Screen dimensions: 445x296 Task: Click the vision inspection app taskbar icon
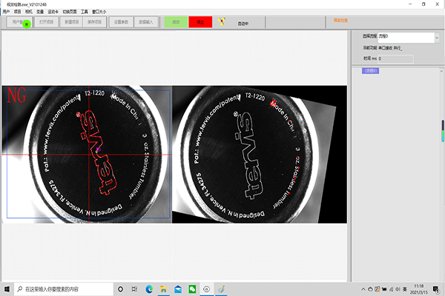(207, 289)
